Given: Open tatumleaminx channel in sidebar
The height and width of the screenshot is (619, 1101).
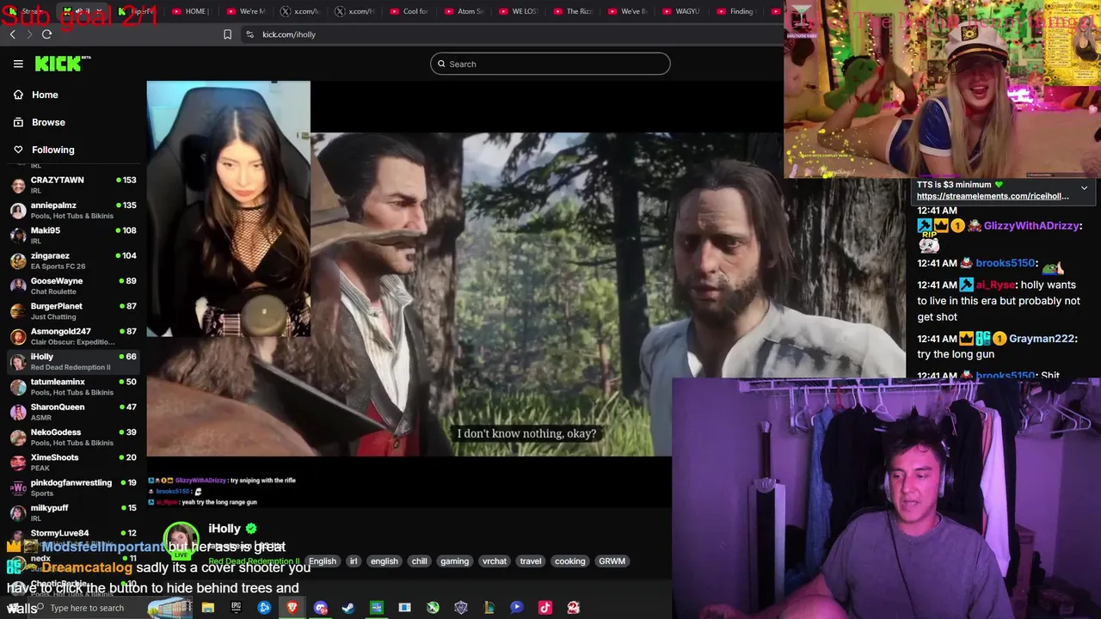Looking at the screenshot, I should coord(72,387).
